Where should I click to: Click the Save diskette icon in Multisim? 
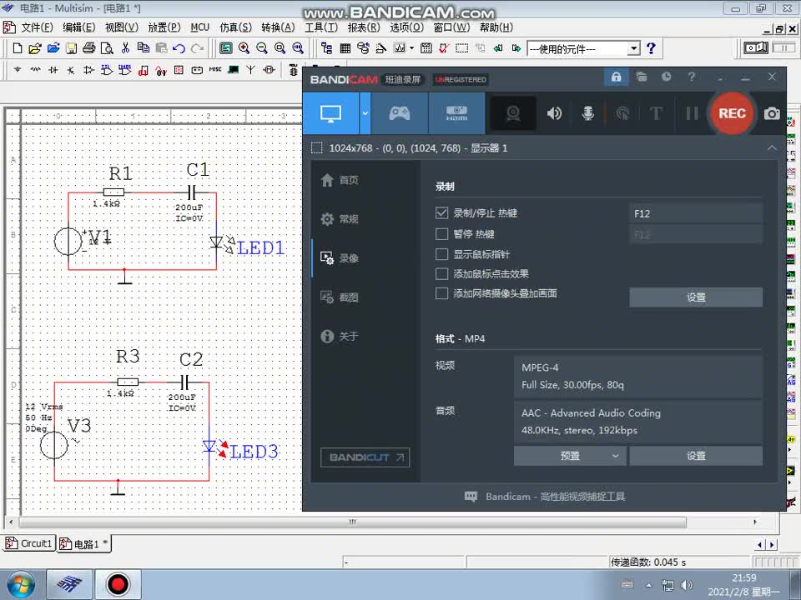[71, 48]
